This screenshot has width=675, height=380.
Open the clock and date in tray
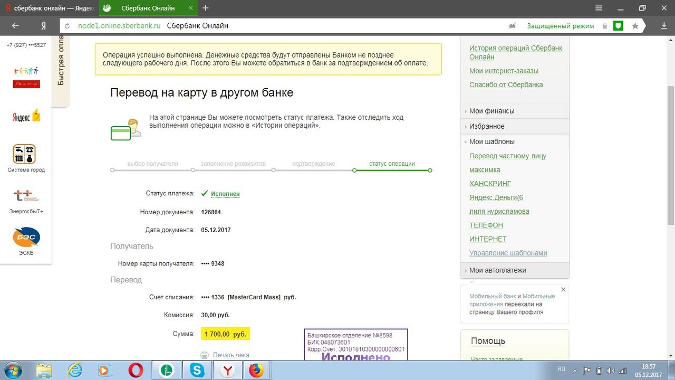point(649,370)
